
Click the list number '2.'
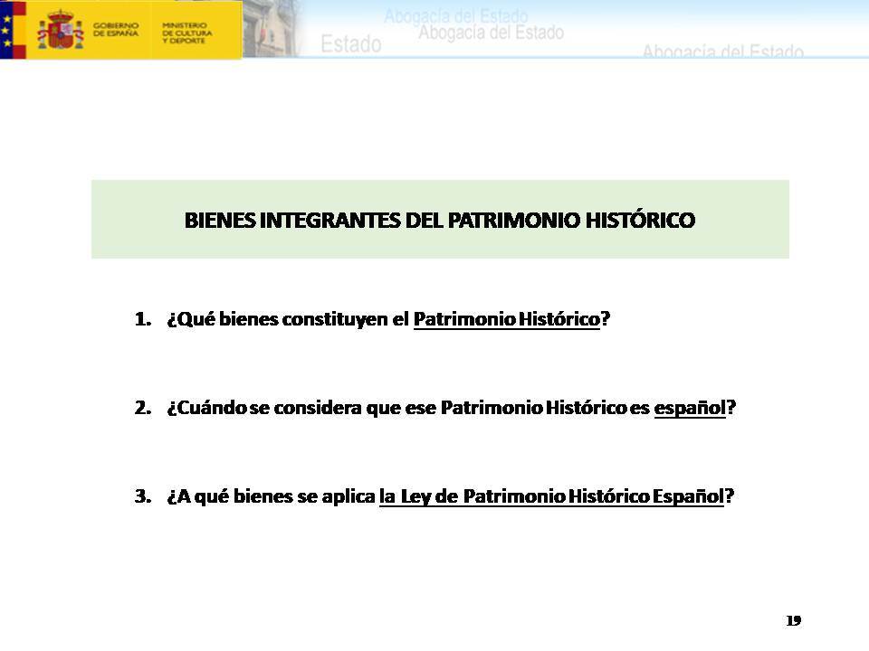coord(143,408)
